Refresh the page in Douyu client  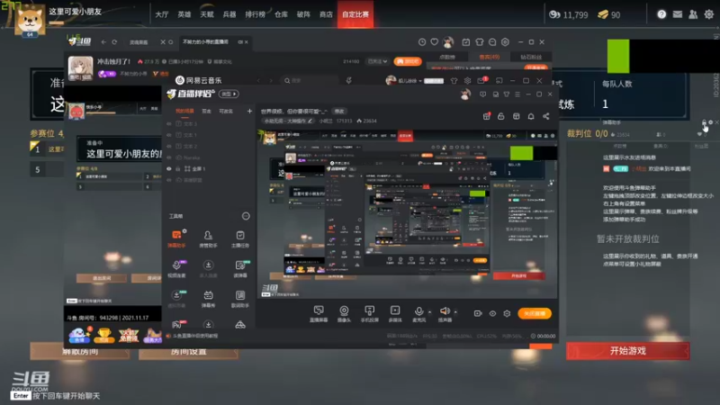click(x=114, y=41)
